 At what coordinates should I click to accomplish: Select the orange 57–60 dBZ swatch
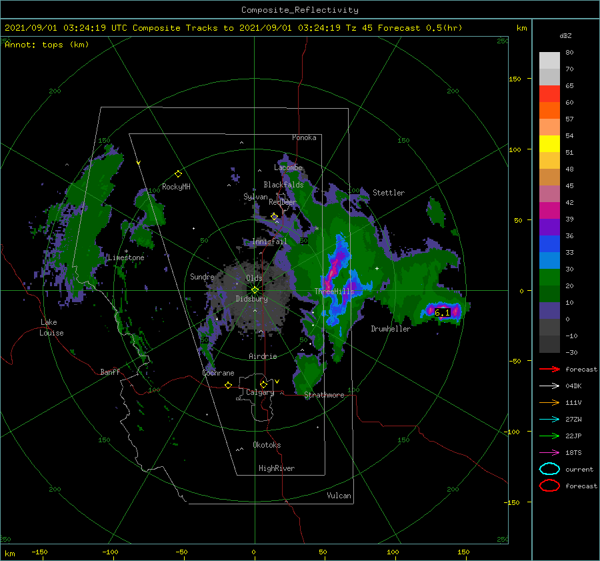click(549, 111)
